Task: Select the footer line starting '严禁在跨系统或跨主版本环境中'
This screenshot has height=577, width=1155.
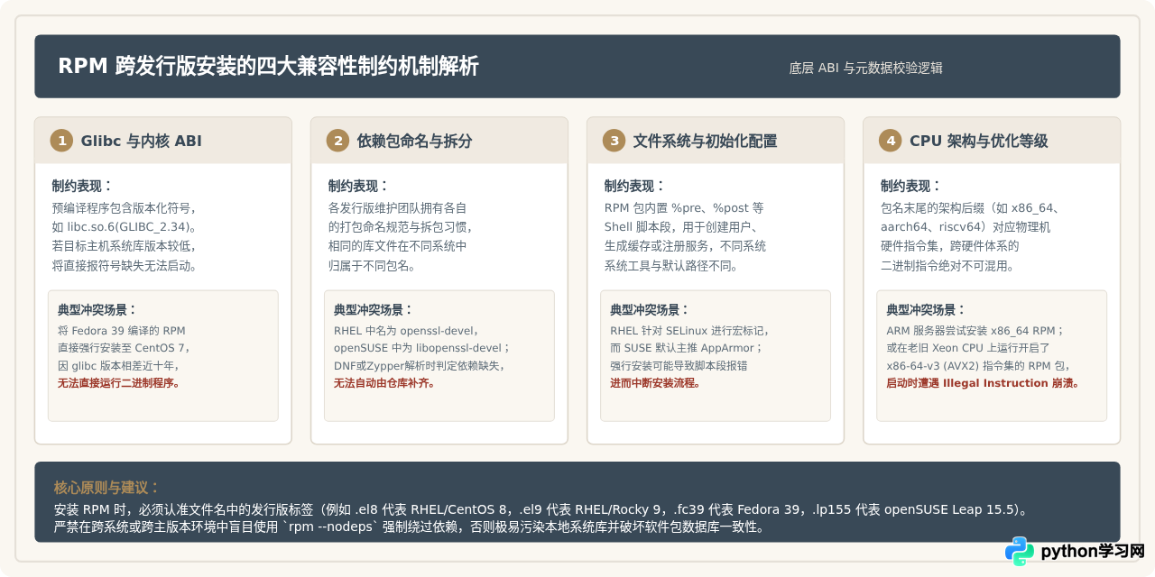Action: (411, 527)
